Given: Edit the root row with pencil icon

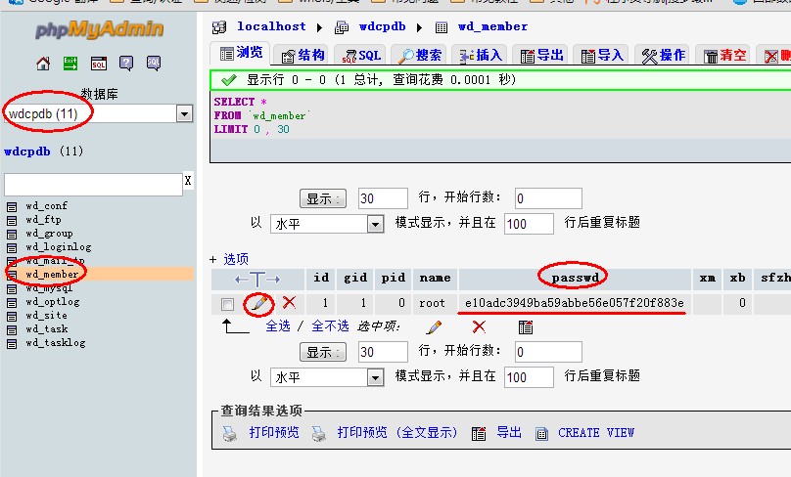Looking at the screenshot, I should pyautogui.click(x=259, y=303).
